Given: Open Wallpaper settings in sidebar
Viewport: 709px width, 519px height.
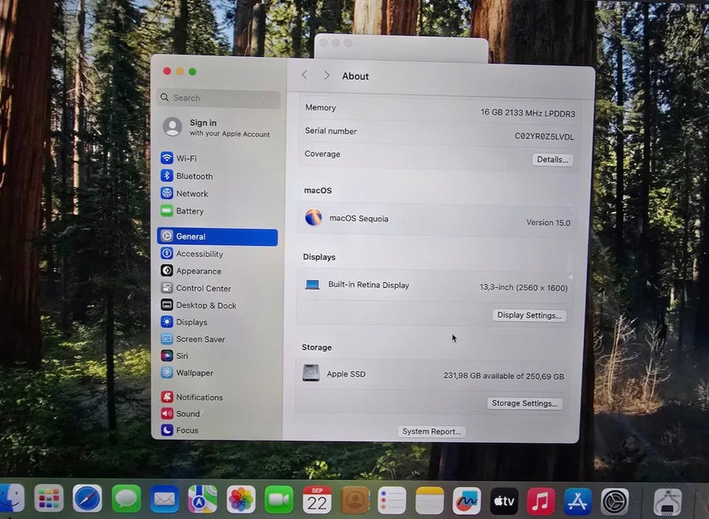Looking at the screenshot, I should click(186, 373).
